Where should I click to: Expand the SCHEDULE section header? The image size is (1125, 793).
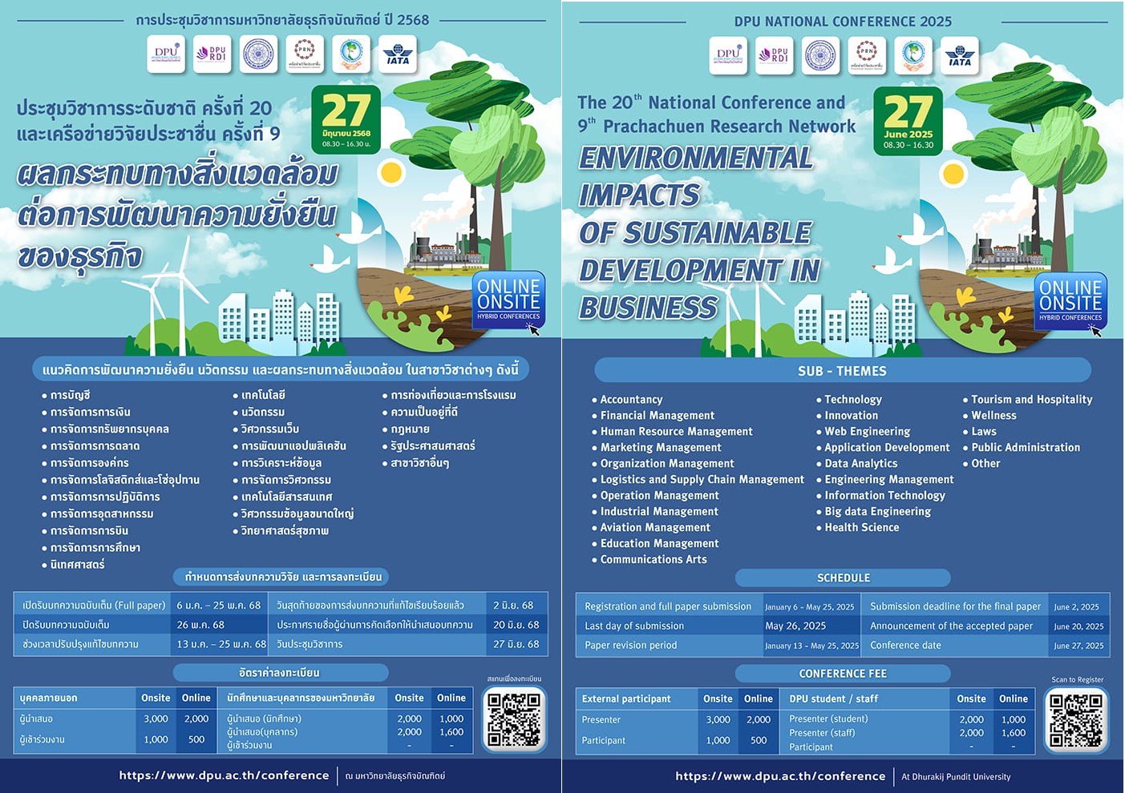coord(843,578)
